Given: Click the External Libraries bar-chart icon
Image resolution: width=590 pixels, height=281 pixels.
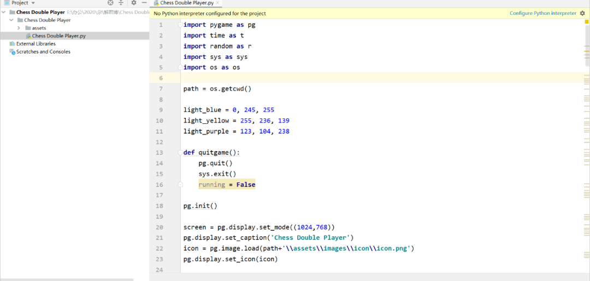Looking at the screenshot, I should point(13,44).
